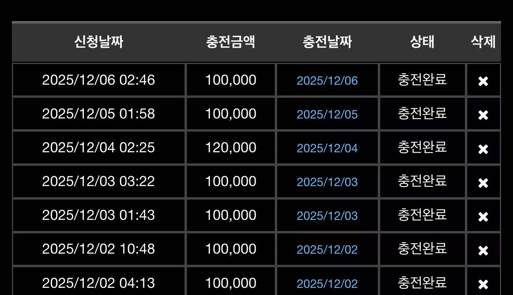Delete the 2025/12/02 04:13 request row
The width and height of the screenshot is (513, 295).
coord(483,284)
